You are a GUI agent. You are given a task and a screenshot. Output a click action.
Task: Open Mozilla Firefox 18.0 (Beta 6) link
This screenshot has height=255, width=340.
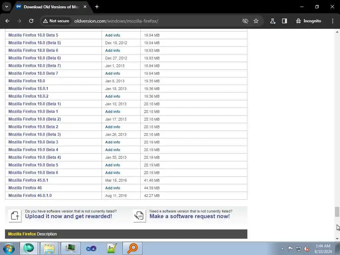[x=35, y=58]
